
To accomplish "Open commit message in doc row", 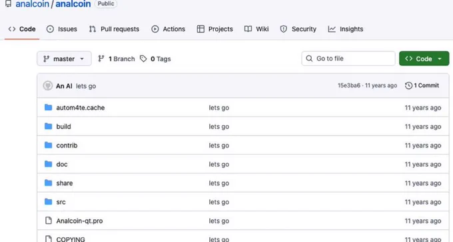I will click(x=219, y=164).
